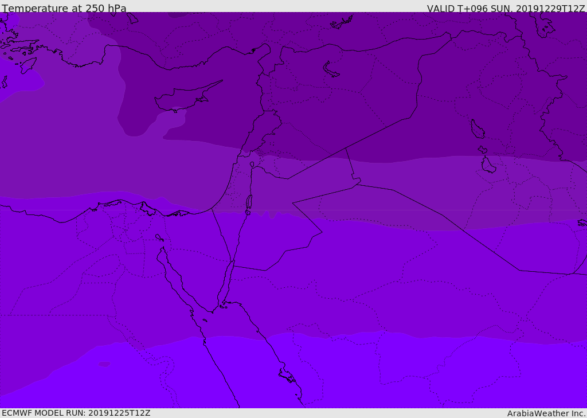This screenshot has height=418, width=587.
Task: Click the 'Temperature at 250 hPa' title text
Action: [64, 8]
